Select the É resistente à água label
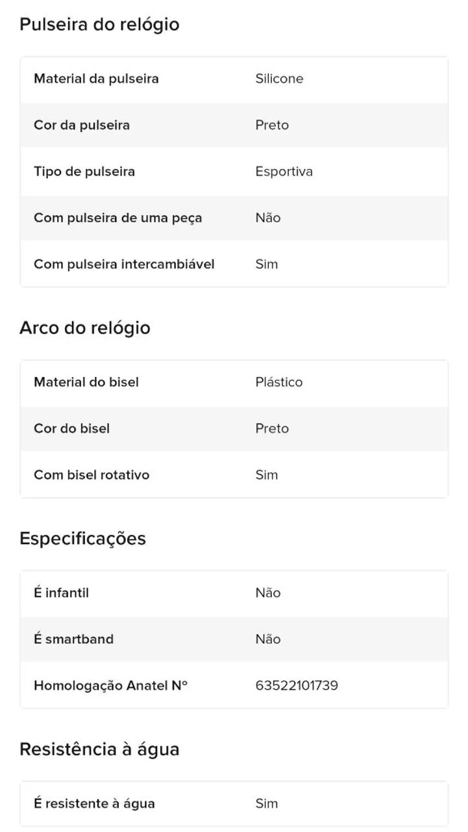Screen dimensions: 468x832 click(94, 803)
